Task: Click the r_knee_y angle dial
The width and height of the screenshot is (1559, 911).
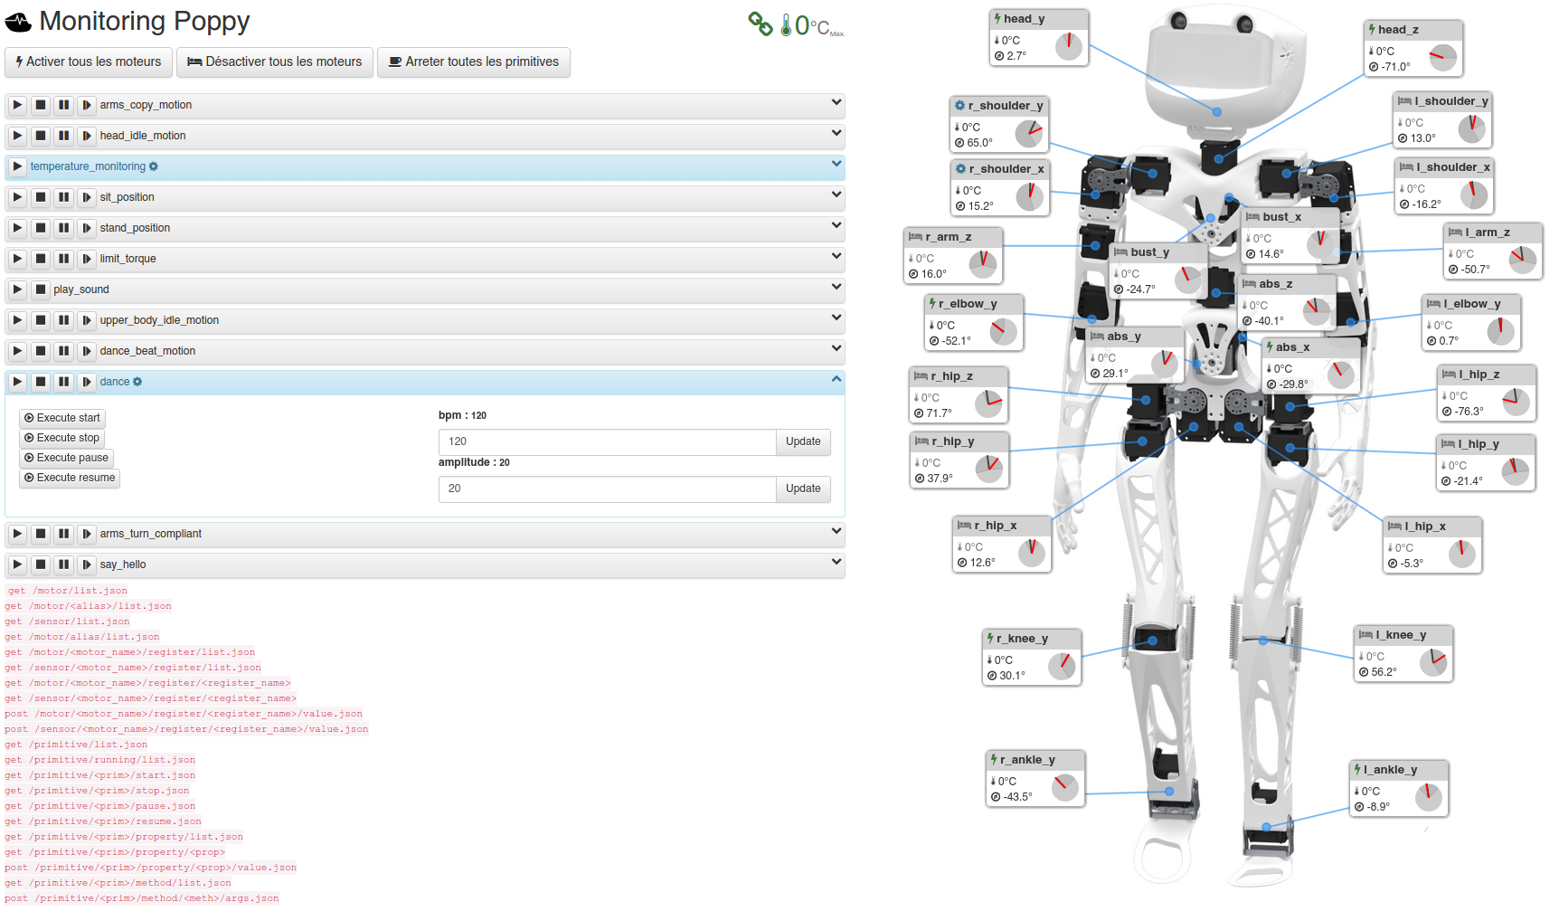Action: coord(1062,667)
